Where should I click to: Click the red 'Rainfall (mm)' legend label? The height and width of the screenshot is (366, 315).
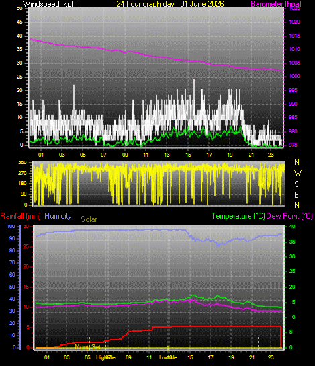[x=21, y=216]
